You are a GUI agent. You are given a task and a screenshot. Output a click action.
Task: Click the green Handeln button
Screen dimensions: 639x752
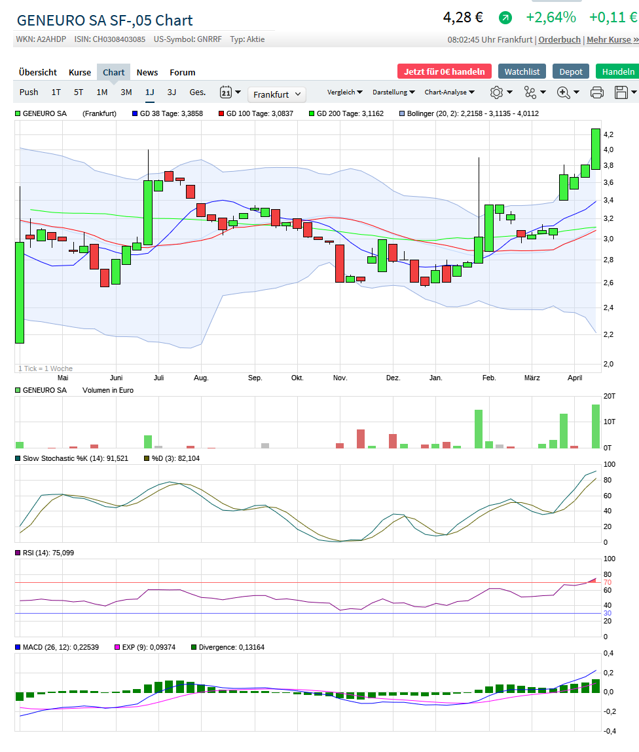tap(618, 71)
